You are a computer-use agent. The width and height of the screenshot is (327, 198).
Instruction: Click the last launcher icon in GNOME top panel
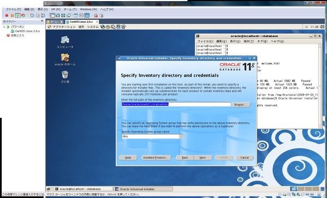click(124, 27)
